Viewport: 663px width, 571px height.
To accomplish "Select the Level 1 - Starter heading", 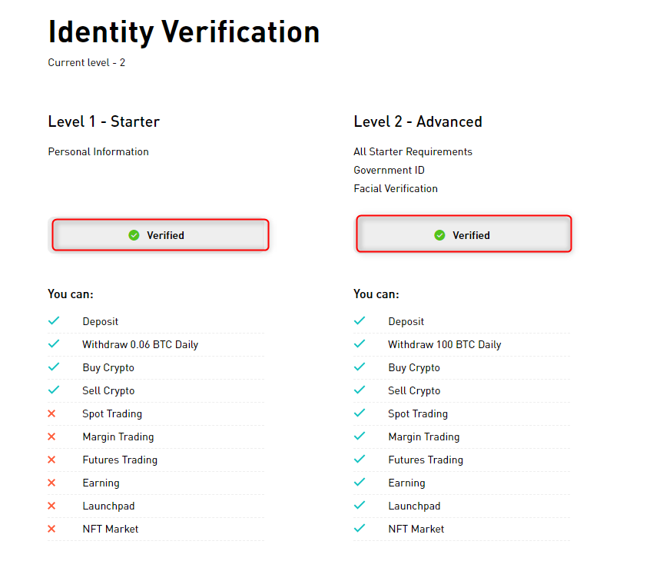I will [x=104, y=121].
